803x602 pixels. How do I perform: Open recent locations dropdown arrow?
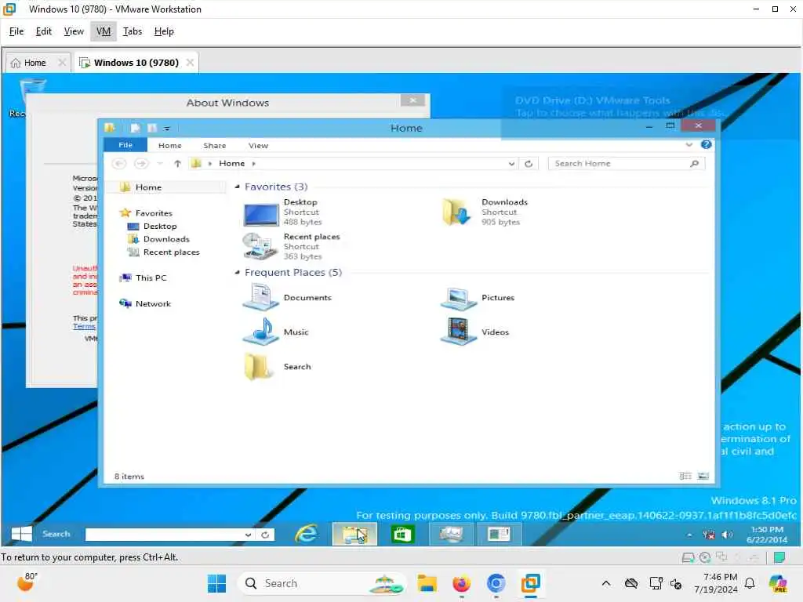coord(160,163)
